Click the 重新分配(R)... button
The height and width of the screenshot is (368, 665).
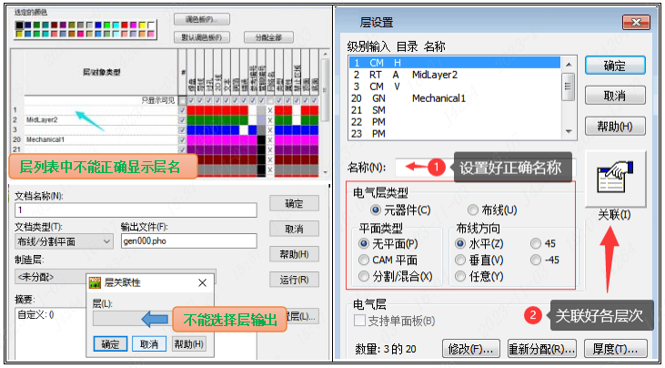point(542,349)
